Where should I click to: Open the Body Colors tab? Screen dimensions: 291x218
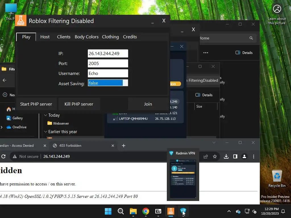(86, 37)
